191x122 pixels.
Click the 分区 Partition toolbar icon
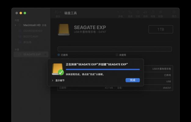pyautogui.click(x=138, y=12)
